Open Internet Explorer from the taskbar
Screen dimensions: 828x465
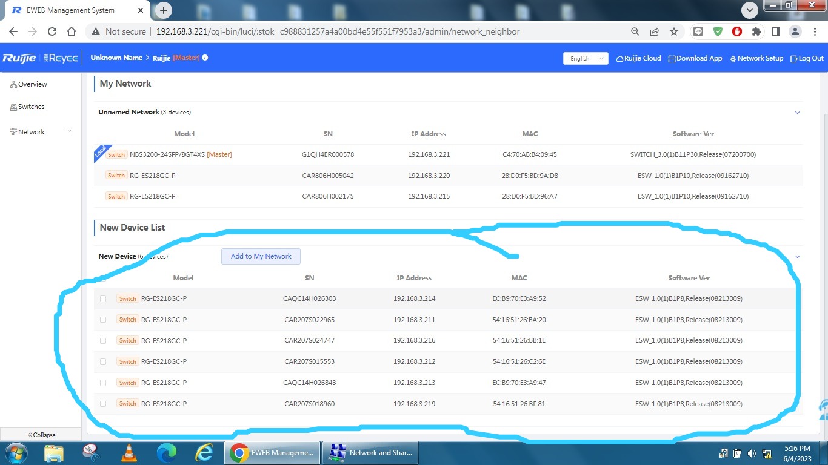(x=204, y=453)
